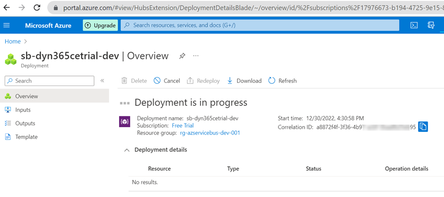Click the 'No results.' table text
This screenshot has height=197, width=444.
(x=145, y=182)
